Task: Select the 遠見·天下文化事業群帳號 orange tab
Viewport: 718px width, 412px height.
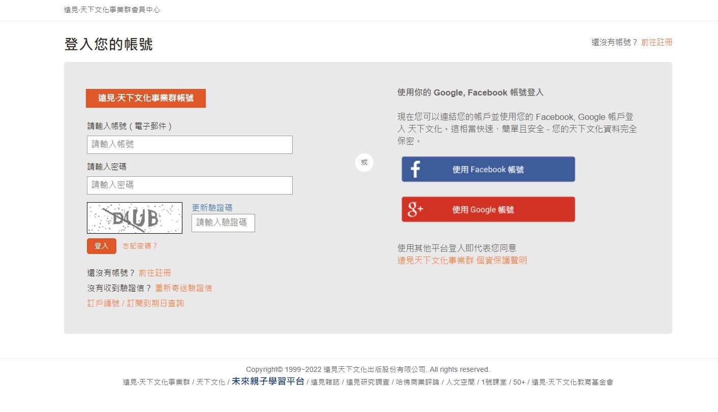Action: click(x=146, y=98)
